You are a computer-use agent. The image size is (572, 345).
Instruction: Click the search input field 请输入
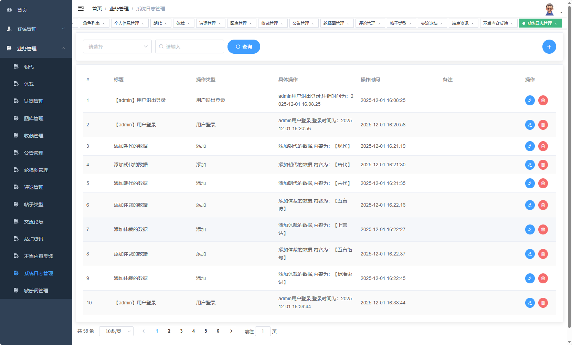tap(189, 46)
